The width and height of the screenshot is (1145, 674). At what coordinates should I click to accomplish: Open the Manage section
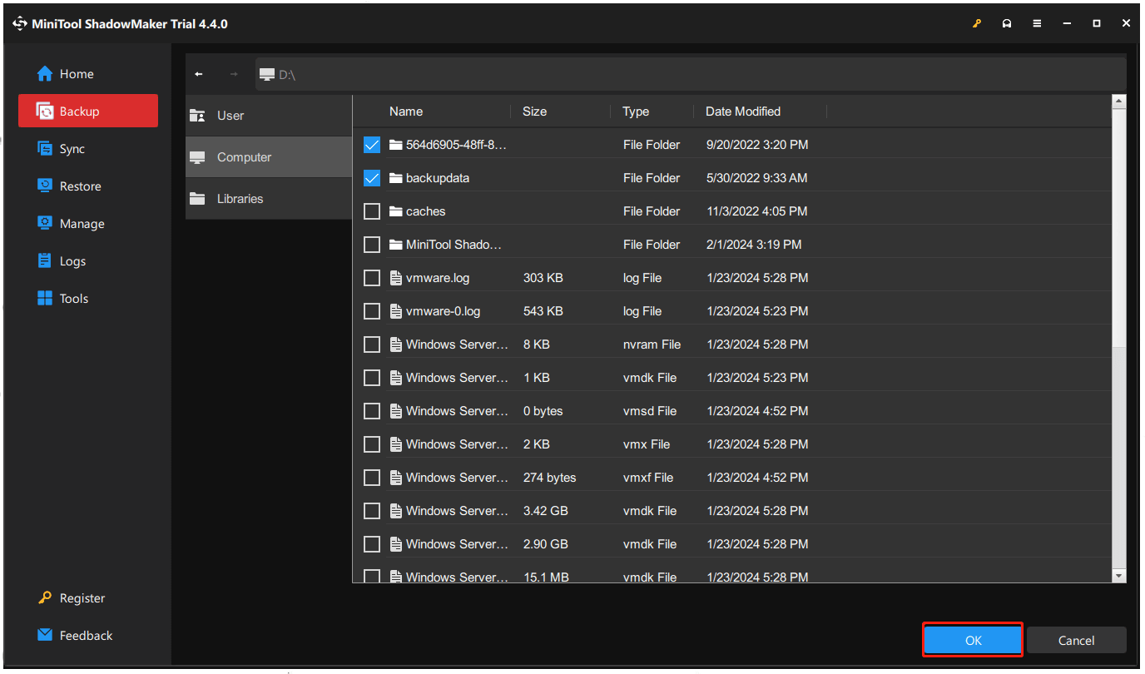coord(78,223)
